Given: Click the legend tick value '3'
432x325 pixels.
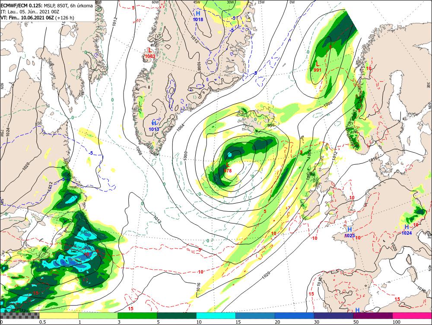Looking at the screenshot, I should click(119, 322).
